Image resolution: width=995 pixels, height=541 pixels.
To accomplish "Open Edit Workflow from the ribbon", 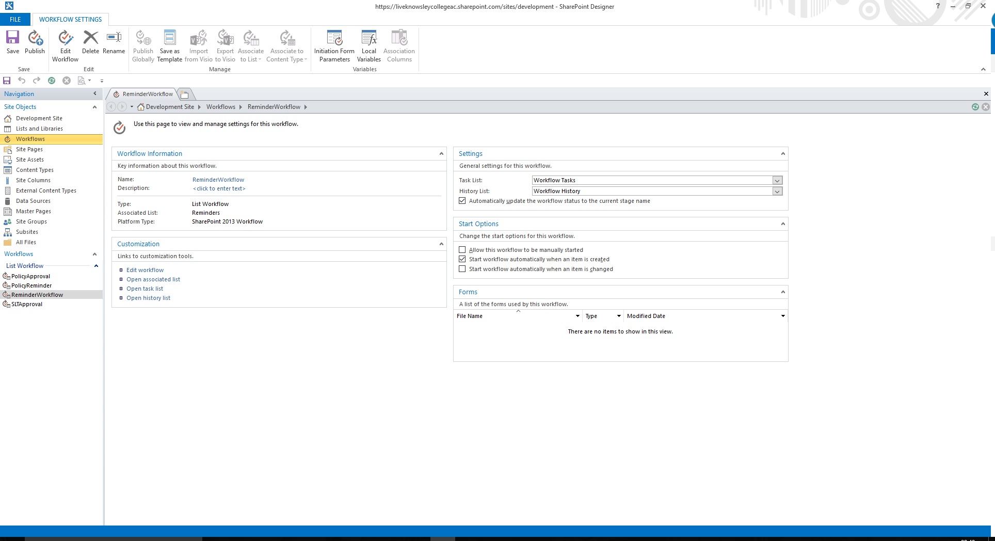I will 65,46.
